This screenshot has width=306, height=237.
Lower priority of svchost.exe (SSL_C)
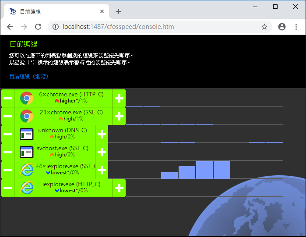tap(7, 152)
